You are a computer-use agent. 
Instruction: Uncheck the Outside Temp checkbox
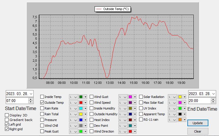click(x=42, y=103)
